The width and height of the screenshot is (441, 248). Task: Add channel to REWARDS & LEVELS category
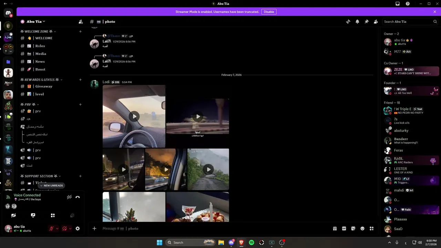[80, 80]
